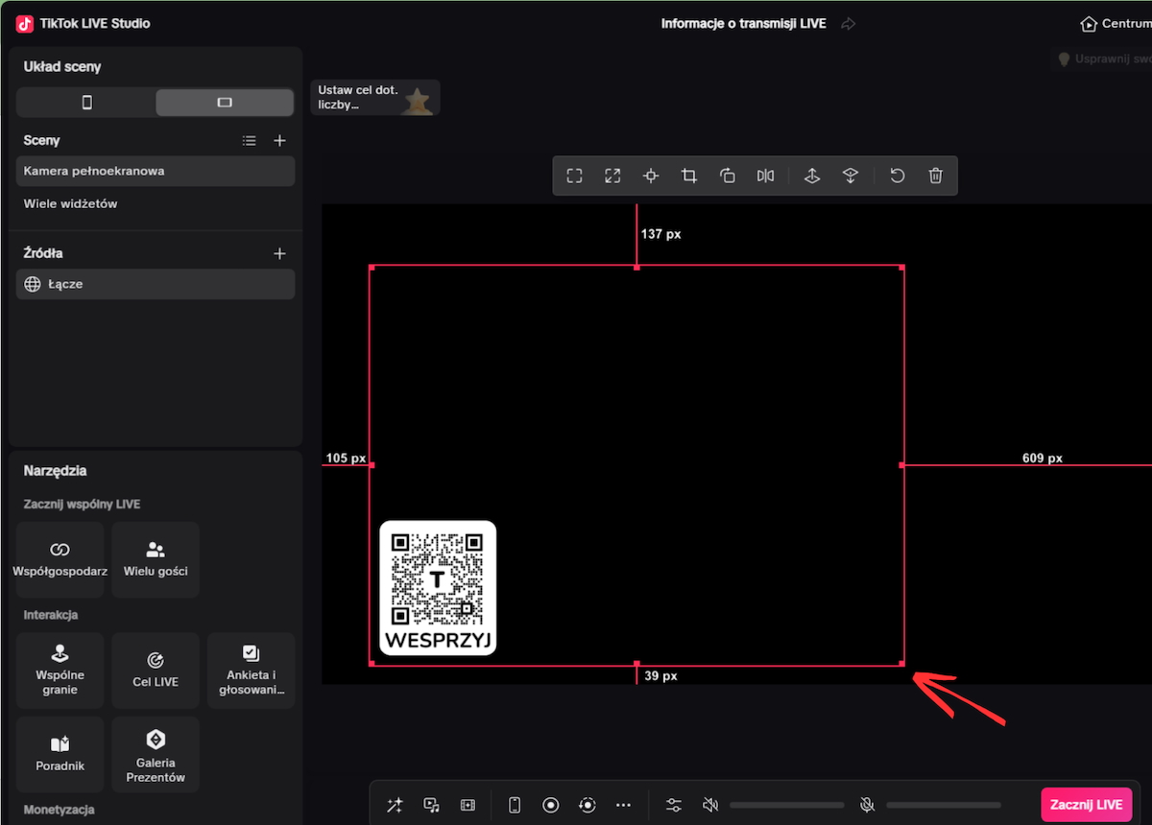Delete the selected source with trash icon
1152x825 pixels.
[935, 176]
